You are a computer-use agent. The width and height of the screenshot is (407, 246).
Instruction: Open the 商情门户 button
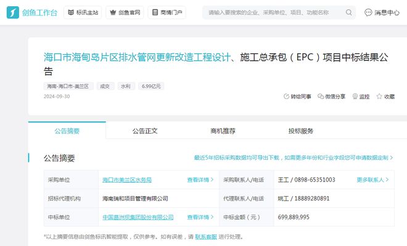pos(167,12)
